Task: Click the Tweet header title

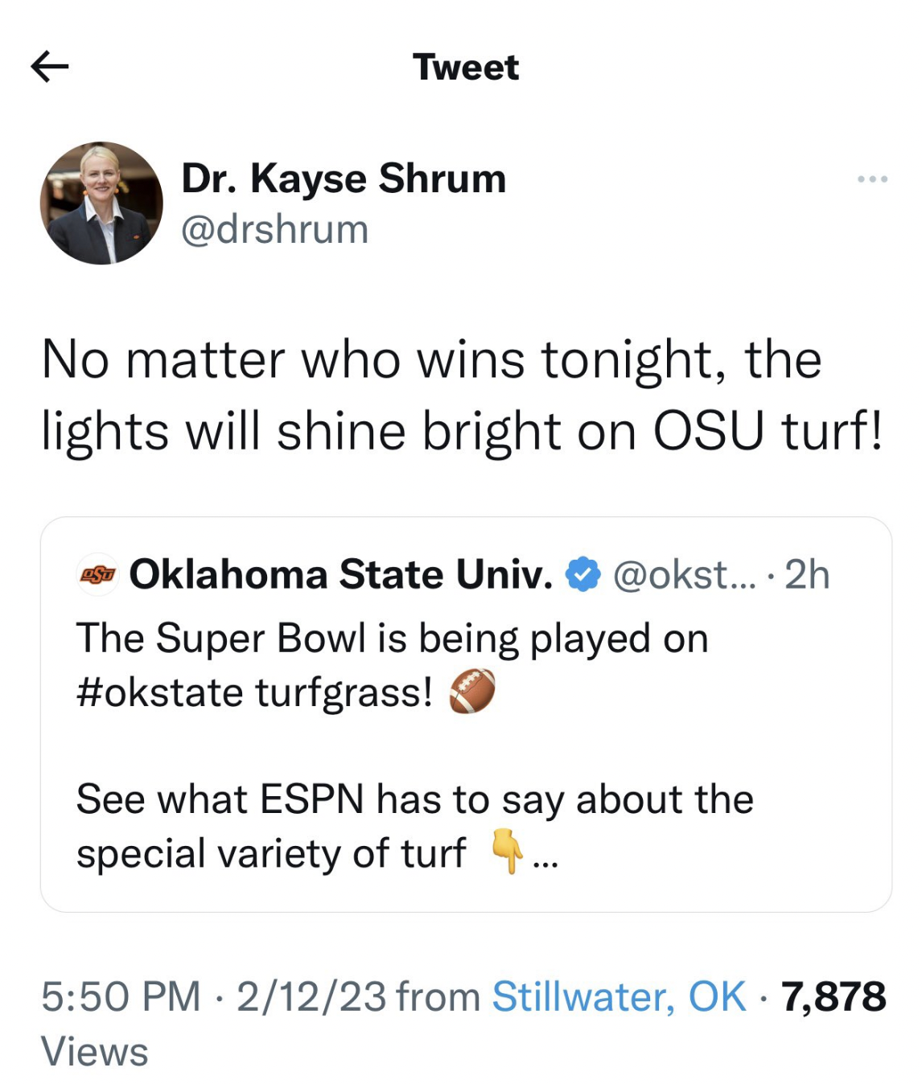Action: tap(465, 68)
